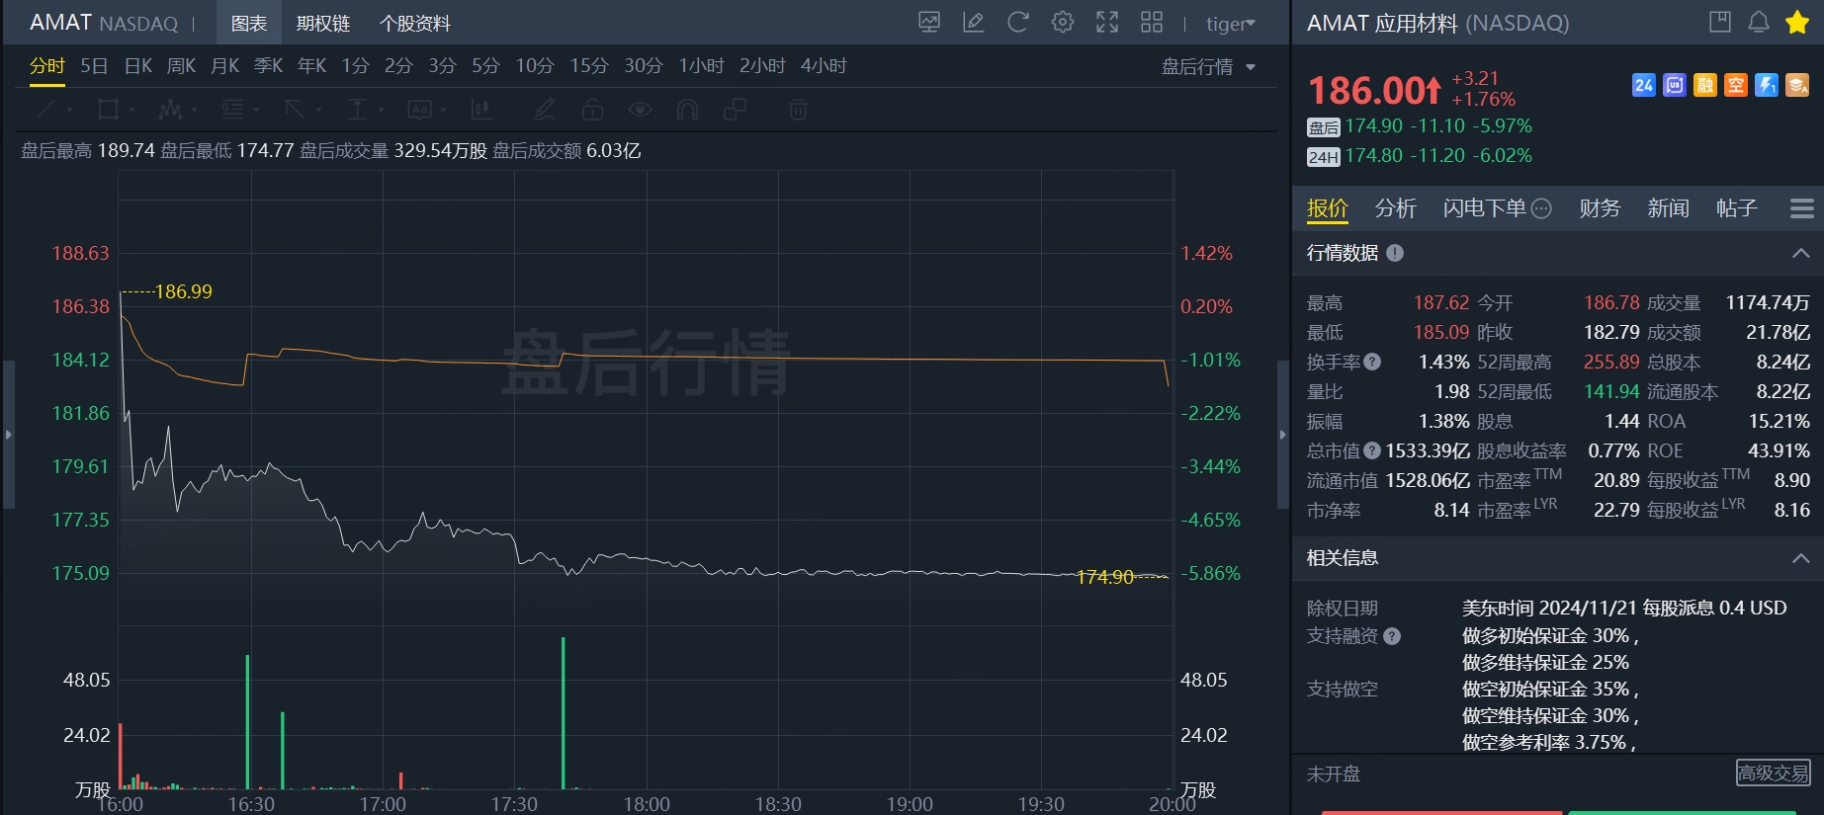
Task: Click the blue 24-hour trading badge
Action: (1643, 85)
